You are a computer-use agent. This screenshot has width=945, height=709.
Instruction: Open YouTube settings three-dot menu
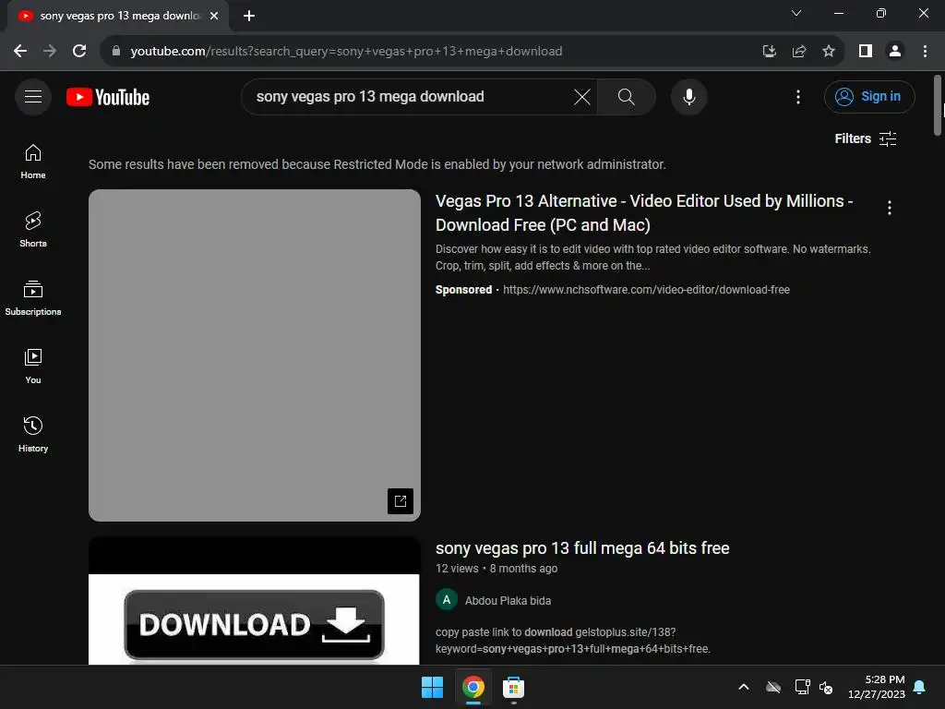(798, 96)
